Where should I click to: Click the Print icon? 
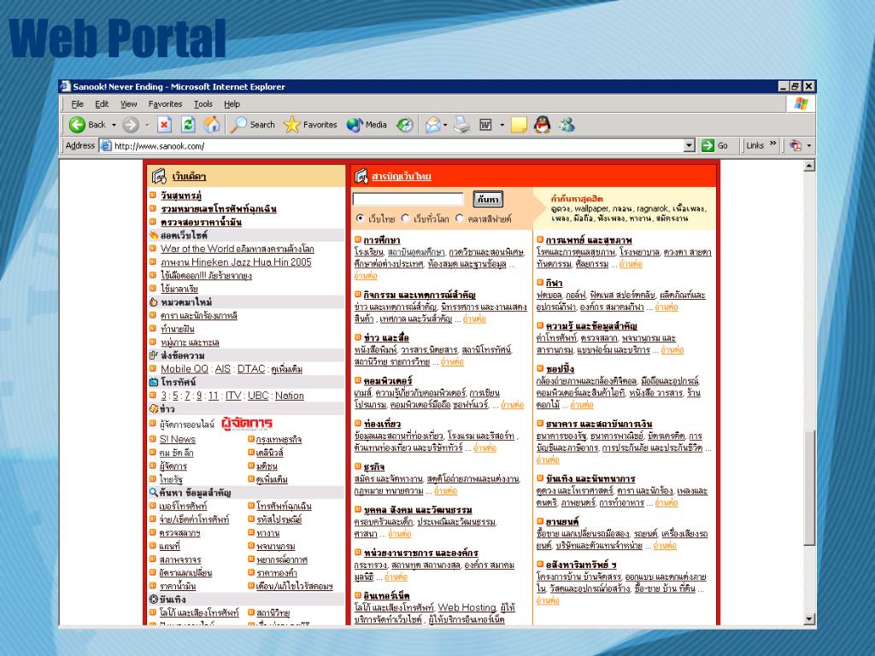[x=461, y=125]
